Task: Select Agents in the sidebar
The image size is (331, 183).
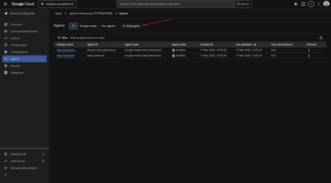Action: coord(24,59)
